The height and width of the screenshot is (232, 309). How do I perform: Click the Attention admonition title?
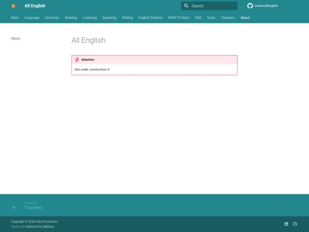pyautogui.click(x=88, y=60)
